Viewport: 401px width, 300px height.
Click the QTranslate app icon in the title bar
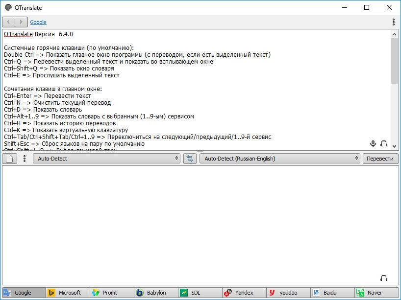pyautogui.click(x=8, y=7)
